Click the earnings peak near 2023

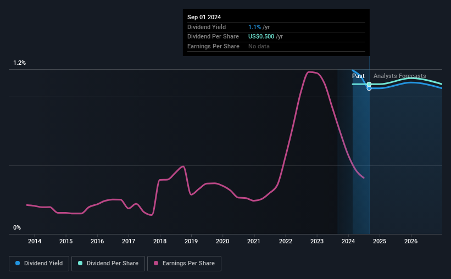point(310,72)
